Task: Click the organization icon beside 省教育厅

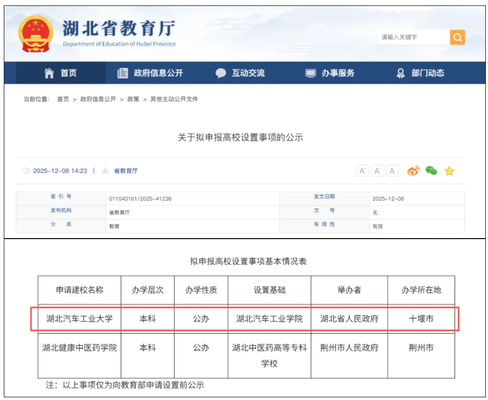Action: pyautogui.click(x=105, y=171)
